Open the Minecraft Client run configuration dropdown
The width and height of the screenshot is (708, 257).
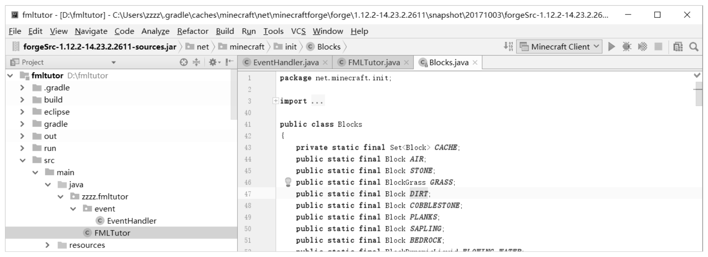(x=560, y=47)
